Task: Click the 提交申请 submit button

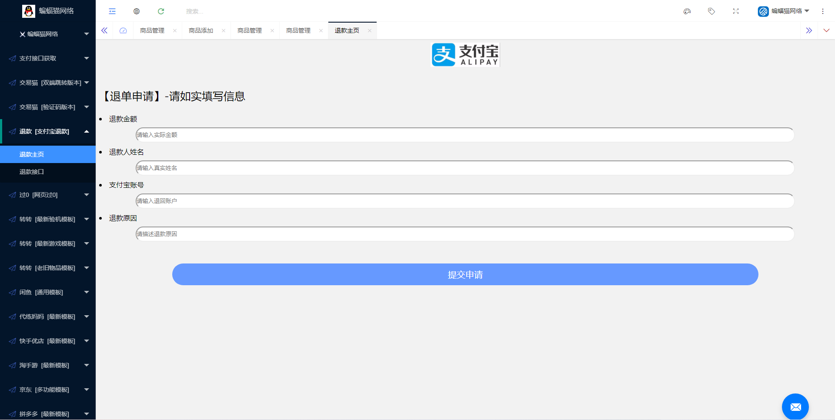Action: coord(465,274)
